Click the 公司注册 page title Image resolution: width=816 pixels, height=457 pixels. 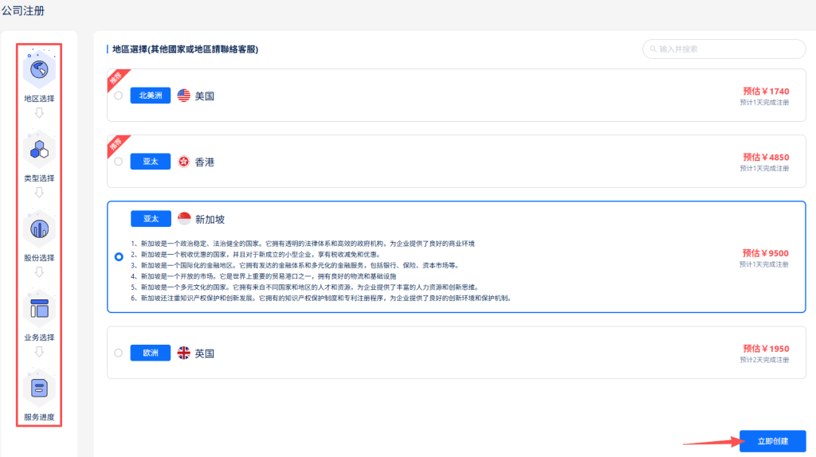coord(23,10)
